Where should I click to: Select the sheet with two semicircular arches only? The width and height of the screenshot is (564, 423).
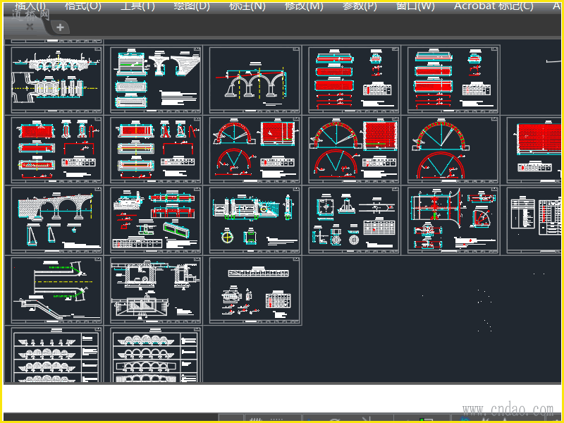(x=453, y=150)
